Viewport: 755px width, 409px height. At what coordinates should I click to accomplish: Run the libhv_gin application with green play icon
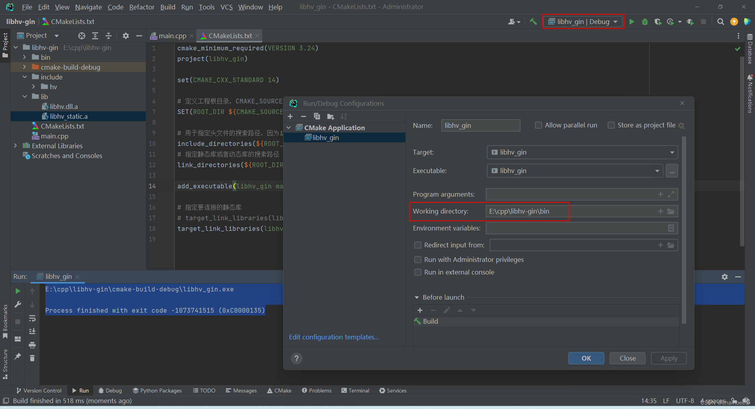pyautogui.click(x=632, y=22)
